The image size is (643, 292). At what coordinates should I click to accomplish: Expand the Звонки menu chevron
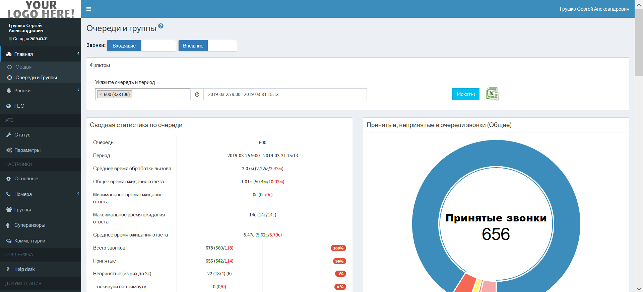coord(78,90)
